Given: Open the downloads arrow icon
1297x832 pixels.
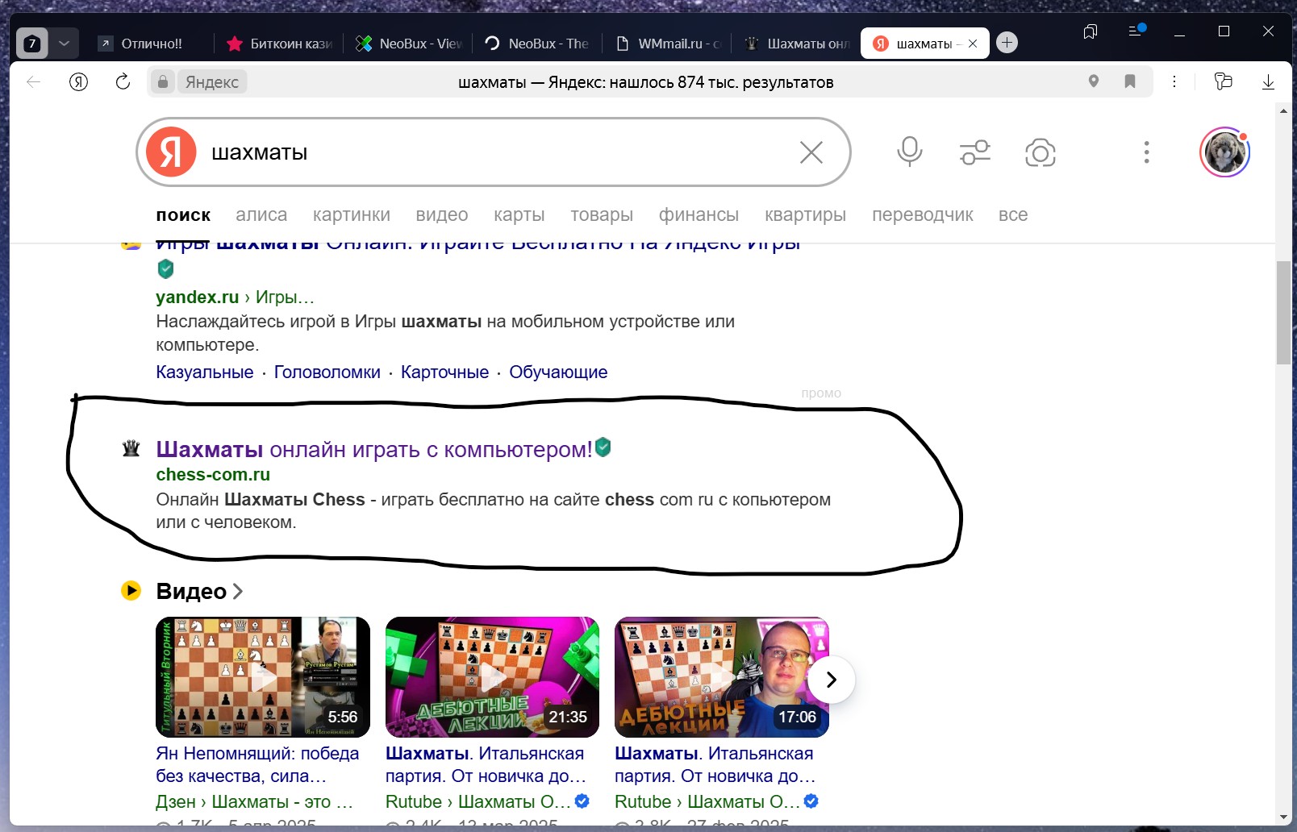Looking at the screenshot, I should (1268, 81).
